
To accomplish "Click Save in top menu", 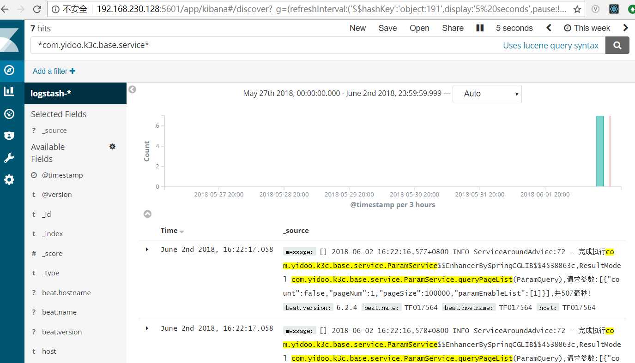I will click(x=387, y=28).
